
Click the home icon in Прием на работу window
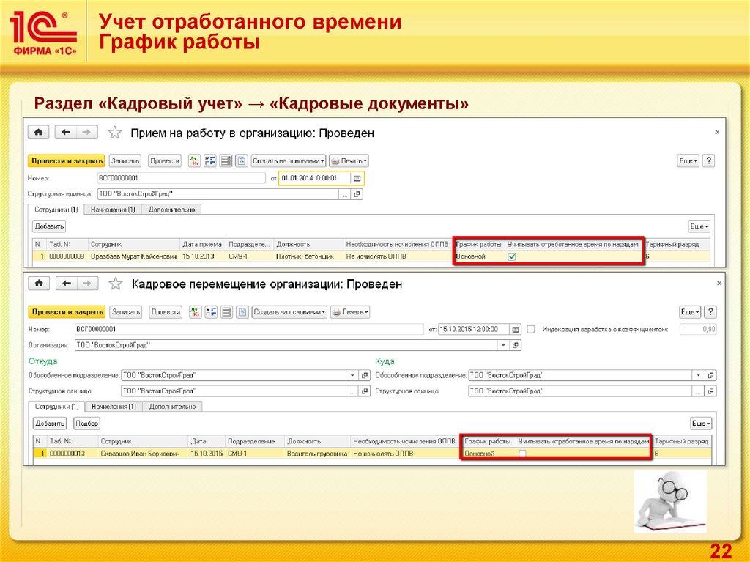[37, 133]
